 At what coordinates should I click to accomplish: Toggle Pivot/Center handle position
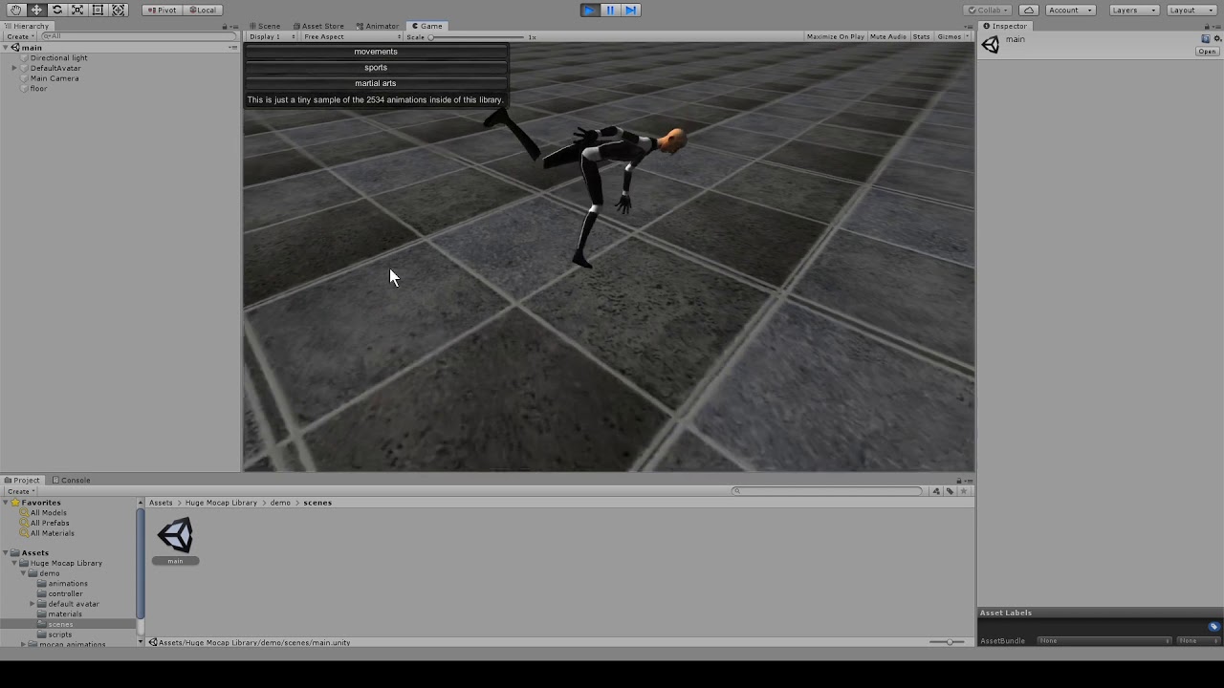tap(162, 10)
